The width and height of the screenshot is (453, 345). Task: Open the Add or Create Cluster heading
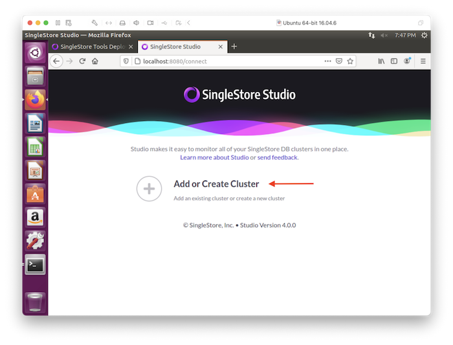(216, 184)
